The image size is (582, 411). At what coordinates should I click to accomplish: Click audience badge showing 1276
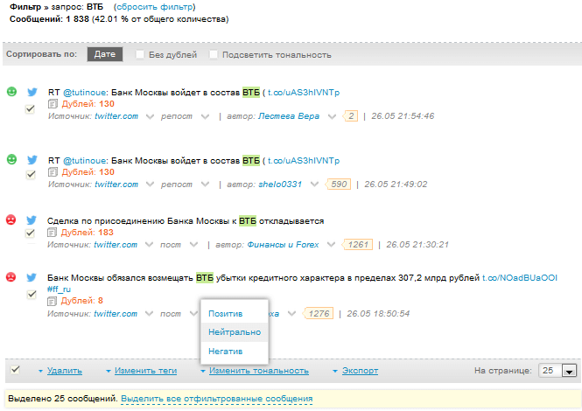pyautogui.click(x=319, y=314)
